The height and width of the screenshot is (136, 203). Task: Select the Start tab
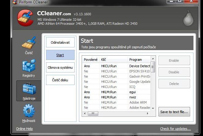60,55
